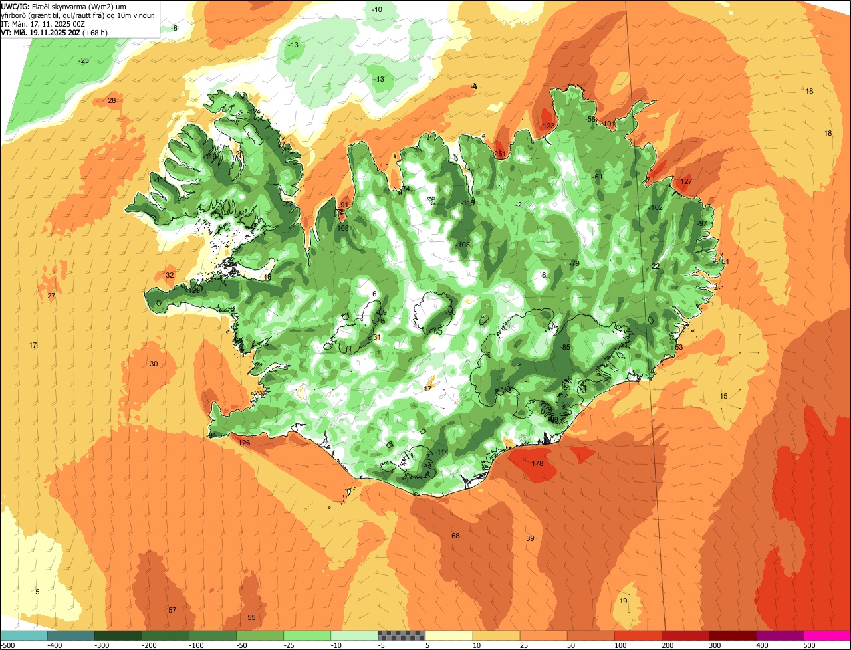Click the map value 27 west of Snæfellsnes
The height and width of the screenshot is (650, 851).
(51, 295)
